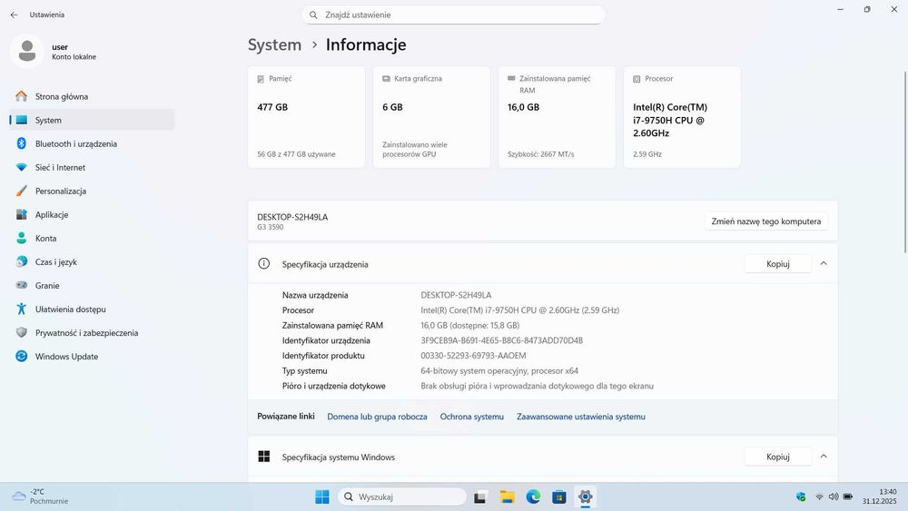The height and width of the screenshot is (511, 908).
Task: Open the Pamięć 477 GB card
Action: tap(306, 117)
